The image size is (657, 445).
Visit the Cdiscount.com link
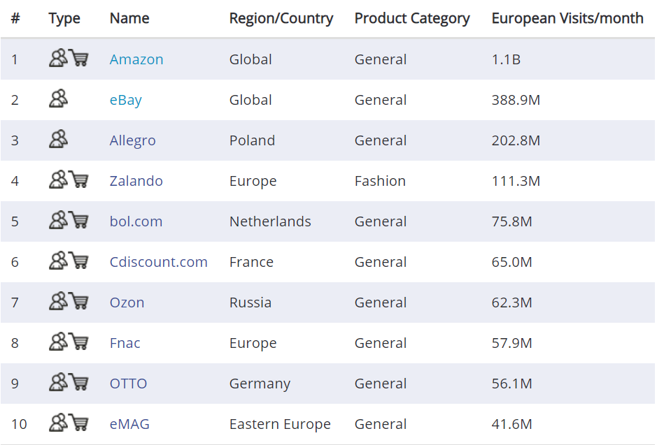pos(158,262)
